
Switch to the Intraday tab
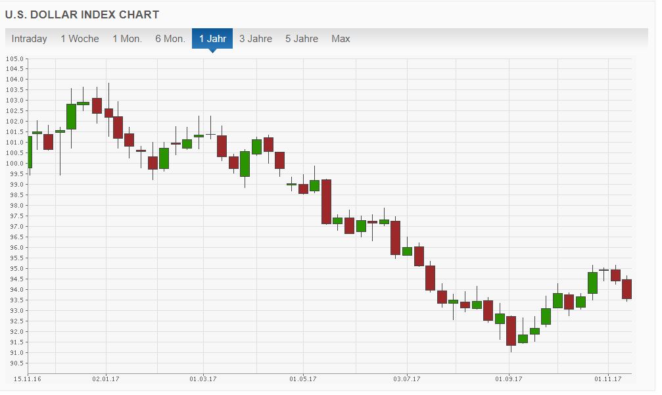[30, 39]
